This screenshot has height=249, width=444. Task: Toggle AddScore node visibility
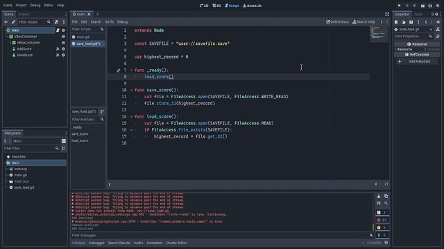63,49
